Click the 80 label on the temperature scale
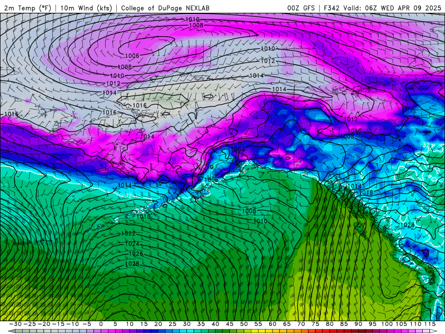This screenshot has width=445, height=334. point(329,324)
